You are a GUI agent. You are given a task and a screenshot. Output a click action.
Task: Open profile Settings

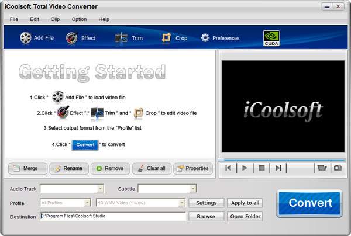point(206,203)
